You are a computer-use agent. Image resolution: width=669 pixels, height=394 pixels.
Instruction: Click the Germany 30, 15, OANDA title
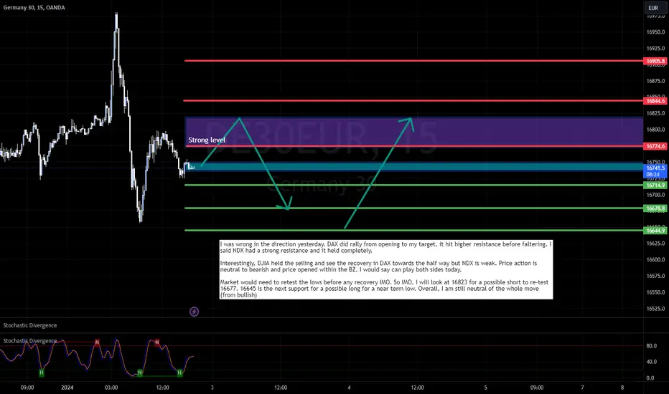(x=34, y=8)
